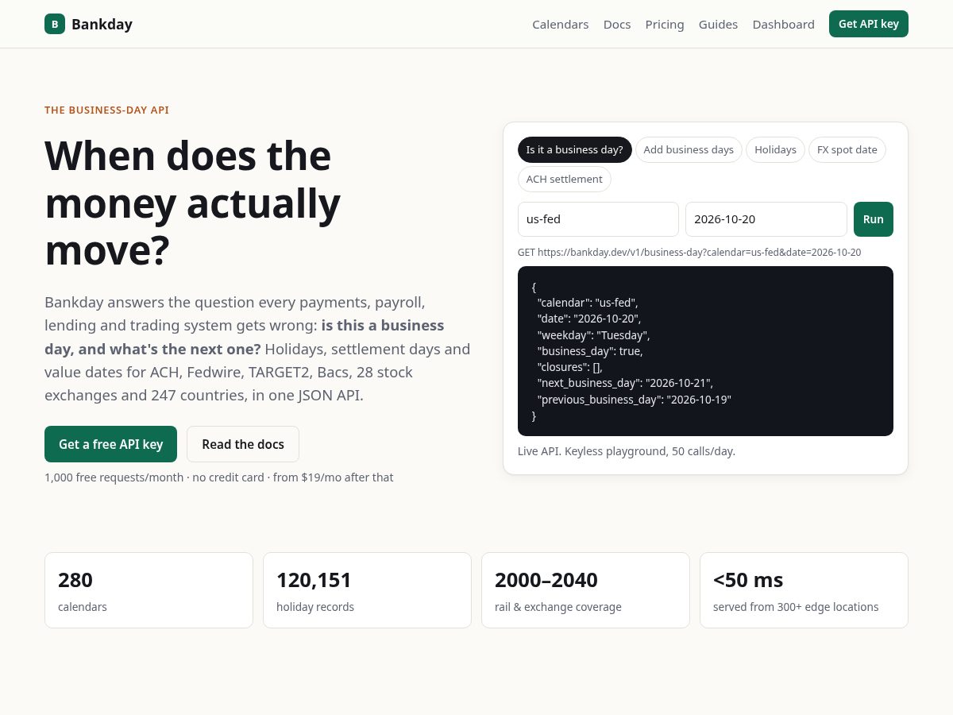The width and height of the screenshot is (953, 715).
Task: Click the "next_business_day" line in the response
Action: point(625,383)
